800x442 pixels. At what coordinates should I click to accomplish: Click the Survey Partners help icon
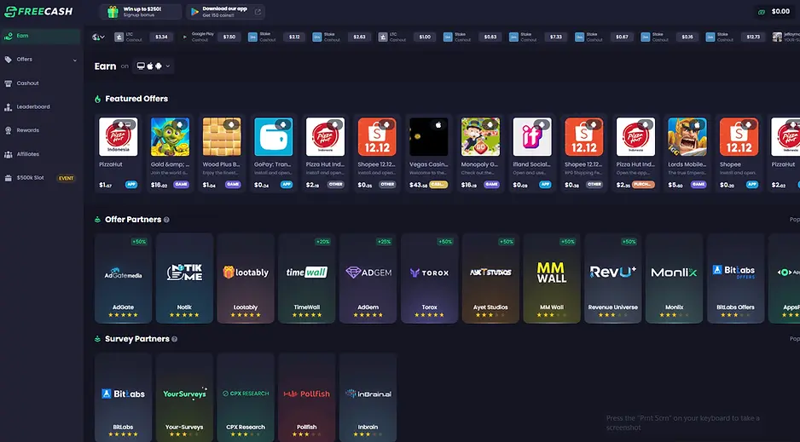click(175, 339)
